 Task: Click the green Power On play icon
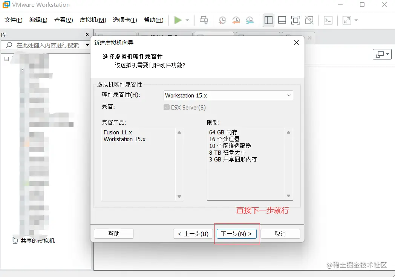tap(178, 20)
